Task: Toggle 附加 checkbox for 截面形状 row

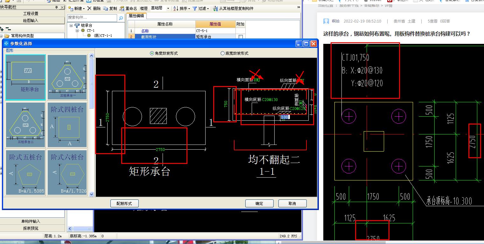Action: click(241, 37)
